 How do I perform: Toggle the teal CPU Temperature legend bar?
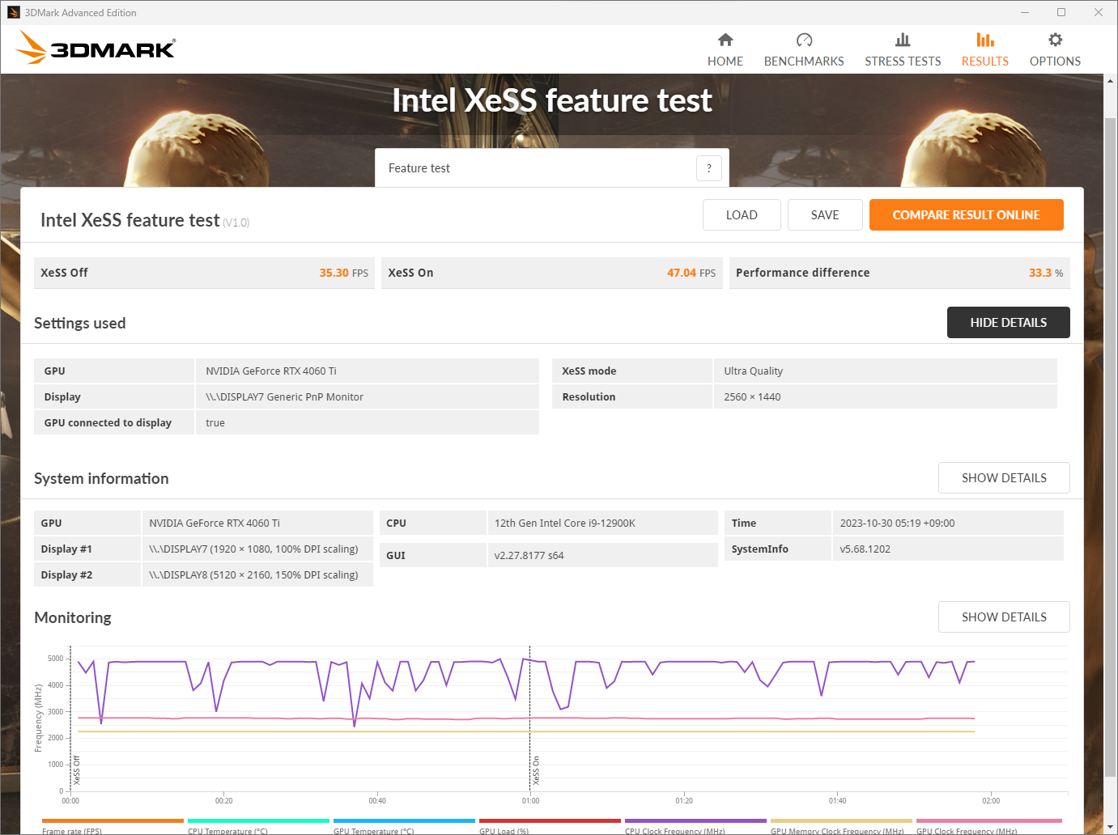[259, 821]
